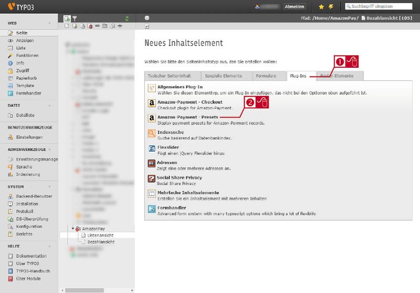
Task: Click the Social Share Privacy icon
Action: [152, 179]
